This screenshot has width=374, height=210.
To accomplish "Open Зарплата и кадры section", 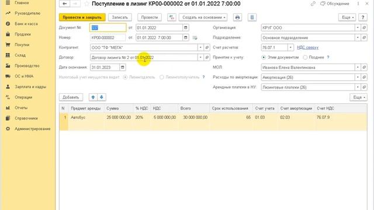I will coord(30,87).
